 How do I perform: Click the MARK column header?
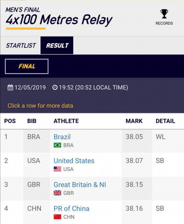134,121
